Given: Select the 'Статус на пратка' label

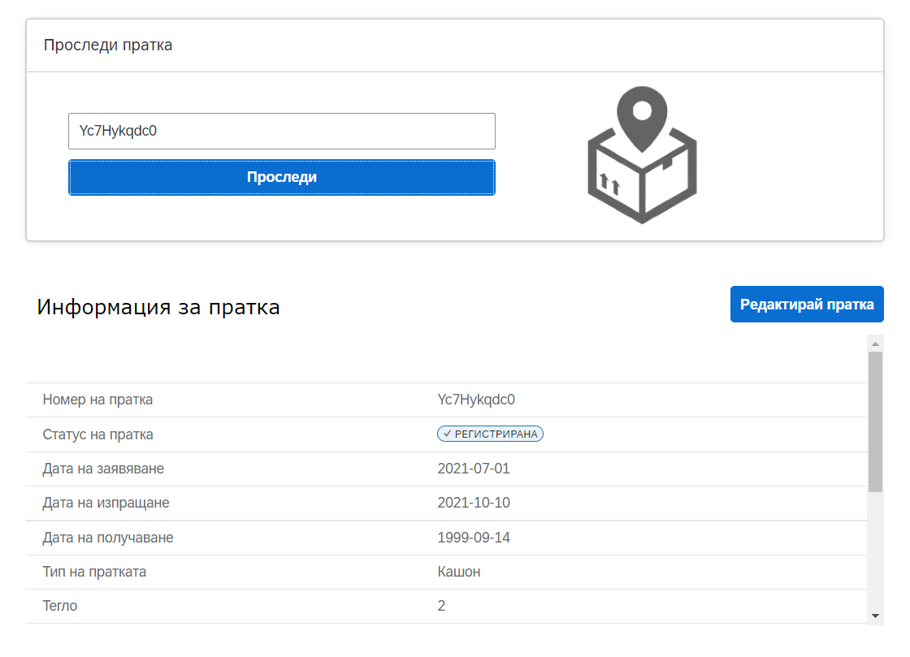Looking at the screenshot, I should point(97,434).
